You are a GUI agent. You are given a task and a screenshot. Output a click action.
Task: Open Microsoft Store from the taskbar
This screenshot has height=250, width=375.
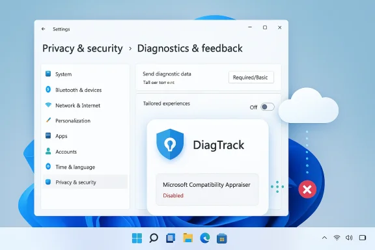tap(222, 238)
